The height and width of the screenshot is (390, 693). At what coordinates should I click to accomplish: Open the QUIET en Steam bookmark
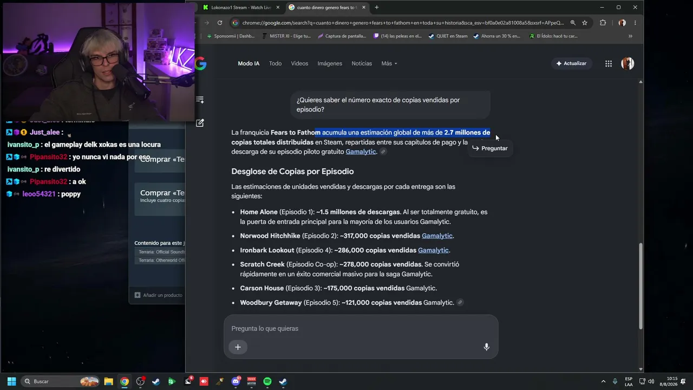point(448,36)
